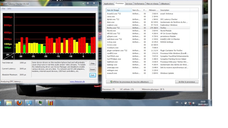Click Arrêter le processus button
This screenshot has height=128, width=228.
187,82
